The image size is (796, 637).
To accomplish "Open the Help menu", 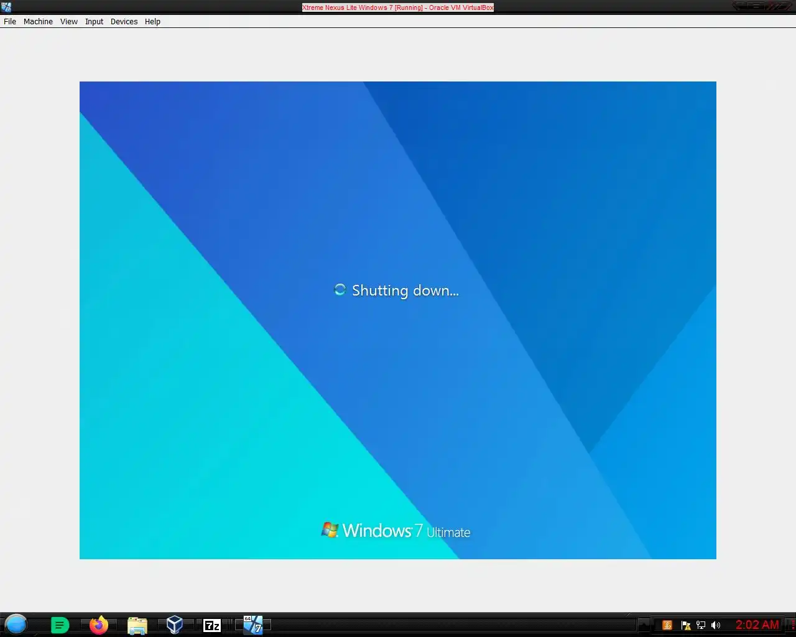I will (x=152, y=21).
